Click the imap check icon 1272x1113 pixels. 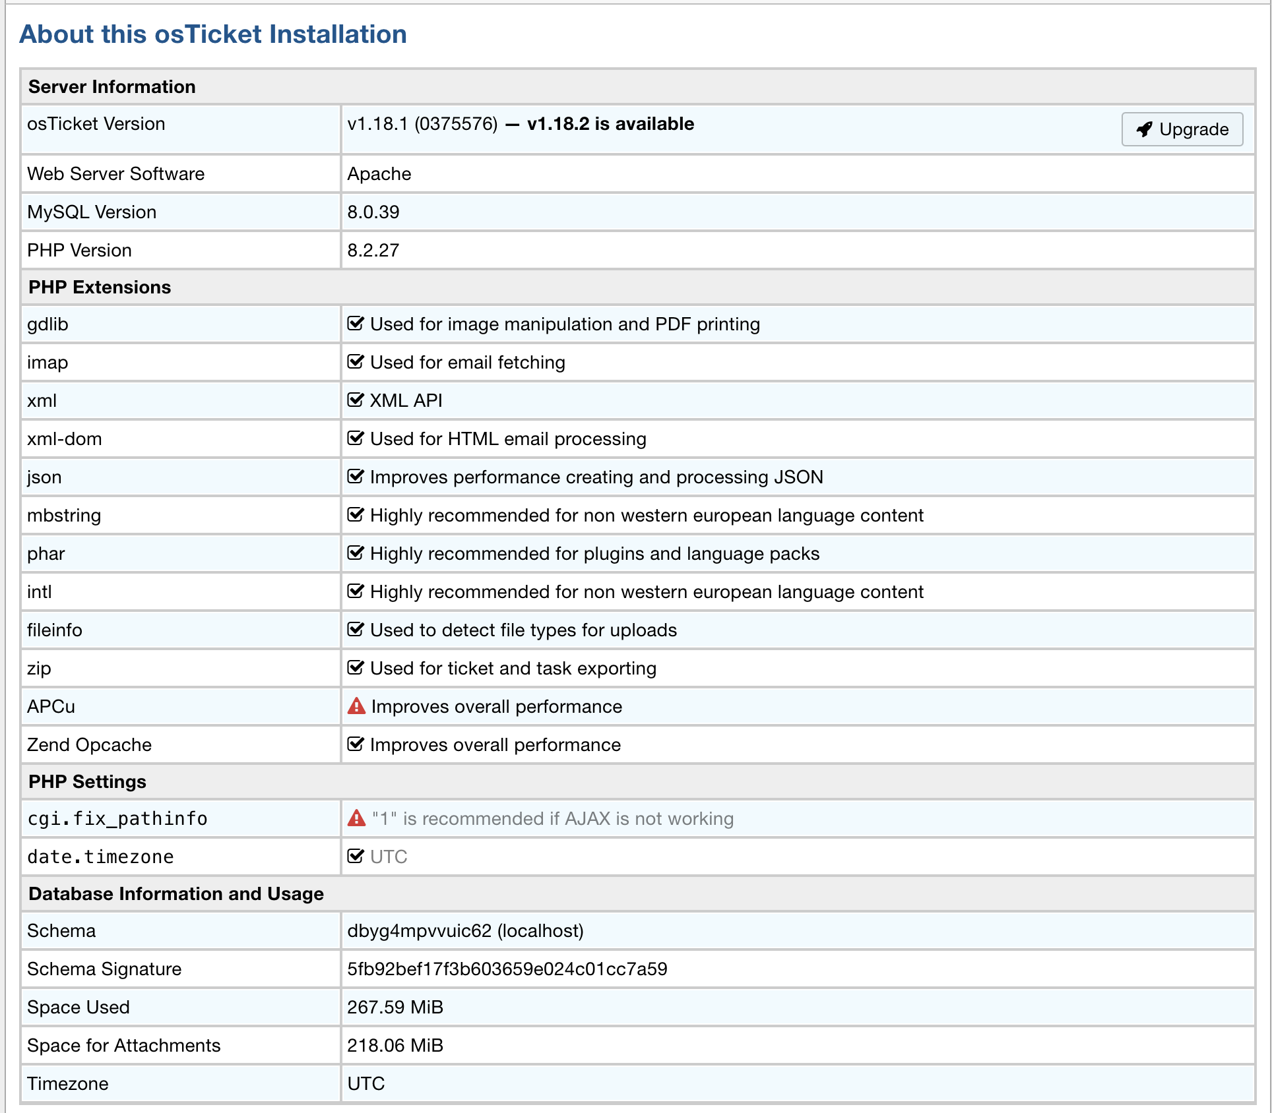coord(356,362)
